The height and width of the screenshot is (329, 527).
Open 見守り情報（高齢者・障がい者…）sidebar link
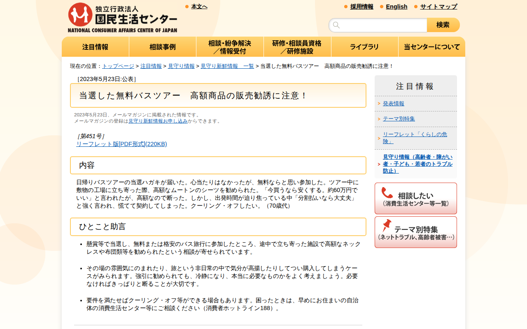point(417,164)
